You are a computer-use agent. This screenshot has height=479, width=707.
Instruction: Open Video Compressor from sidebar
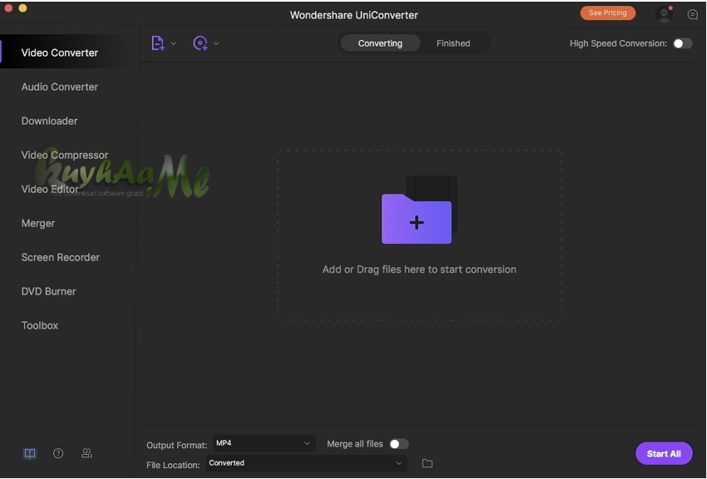pyautogui.click(x=65, y=155)
